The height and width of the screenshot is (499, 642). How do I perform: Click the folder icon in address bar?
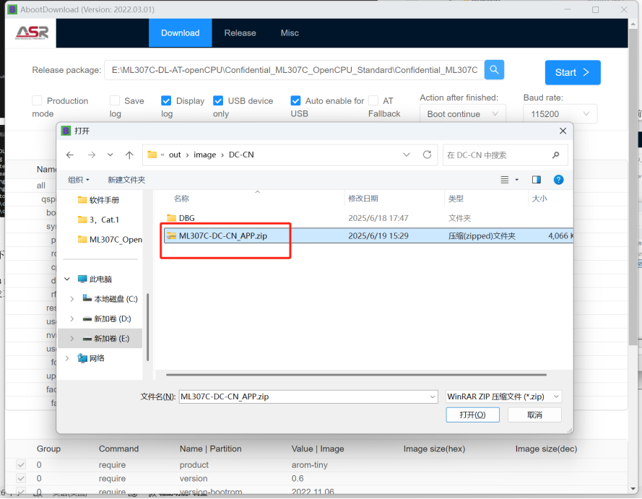click(x=152, y=155)
